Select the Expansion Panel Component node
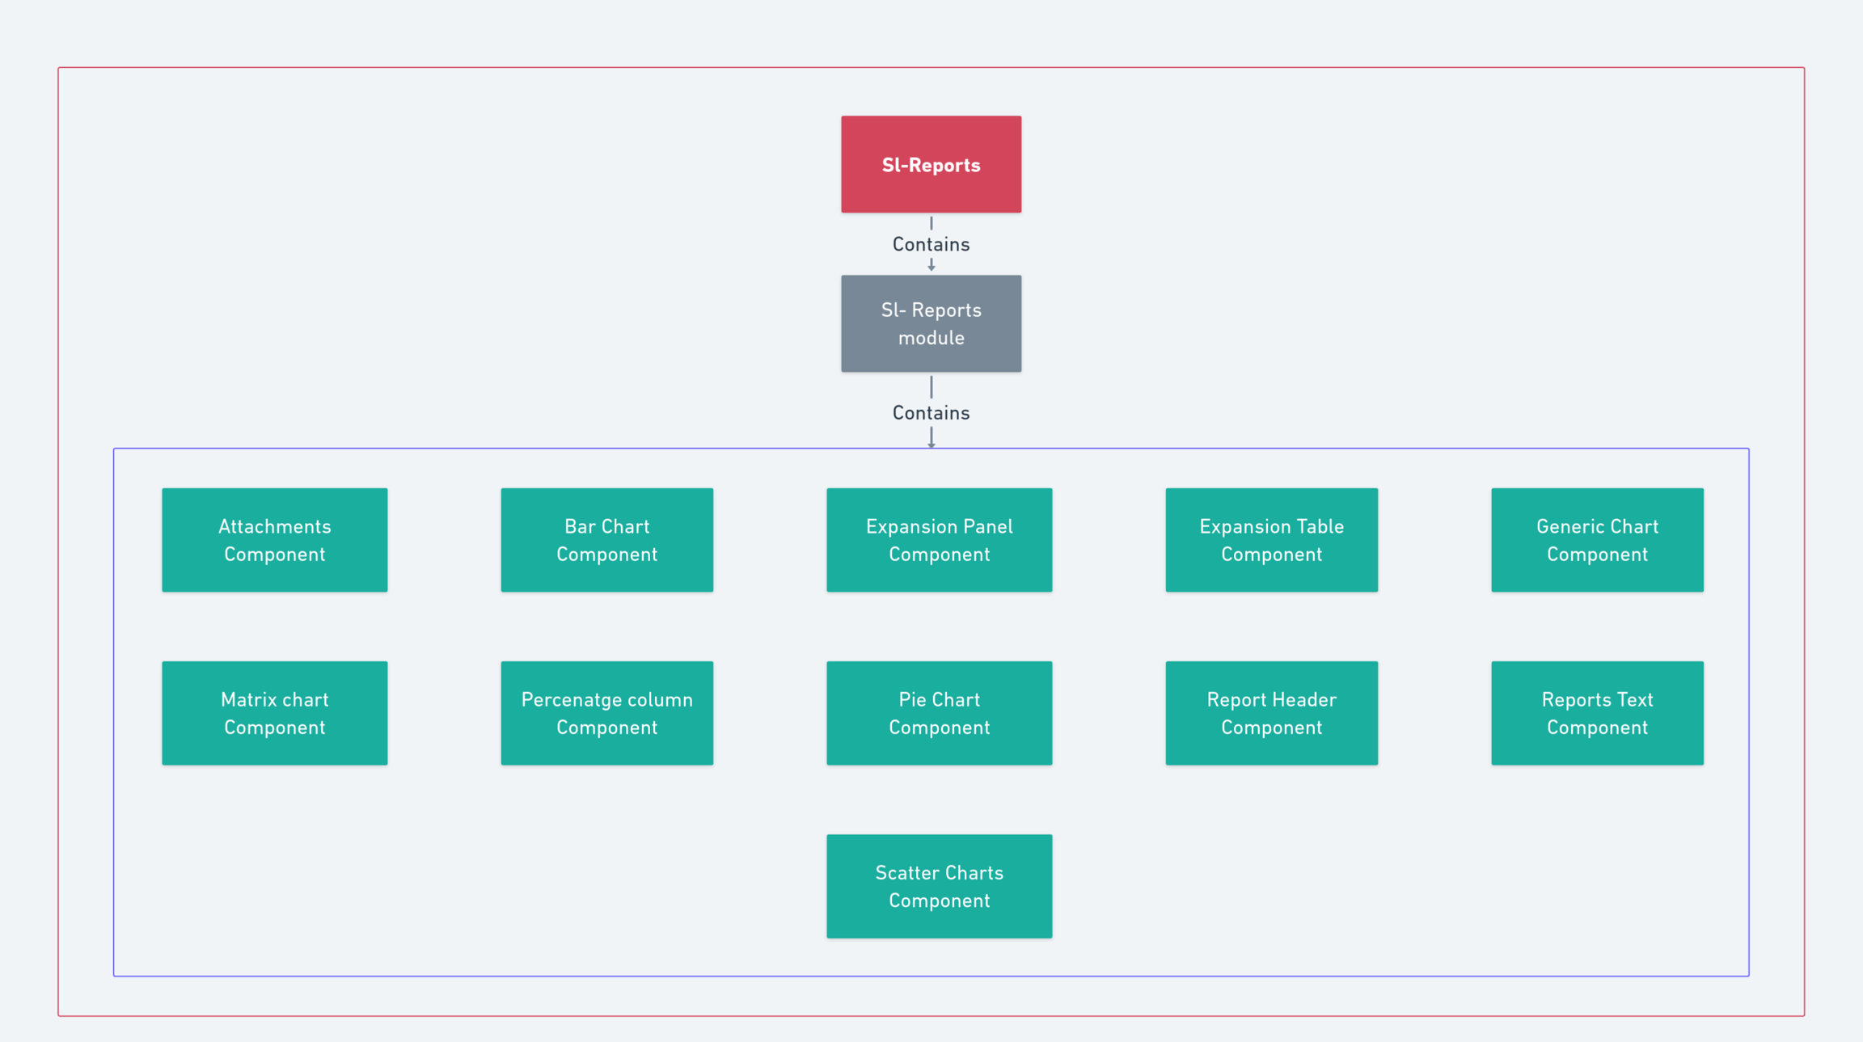The height and width of the screenshot is (1042, 1863). (939, 540)
